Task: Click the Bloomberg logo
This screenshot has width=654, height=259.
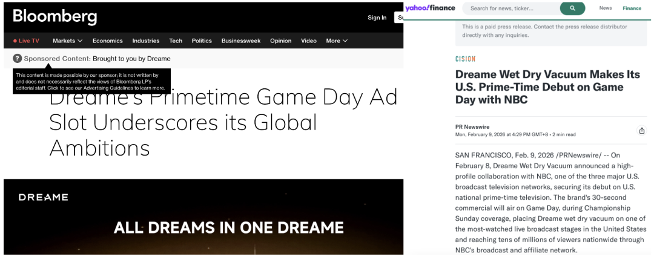Action: (x=55, y=17)
